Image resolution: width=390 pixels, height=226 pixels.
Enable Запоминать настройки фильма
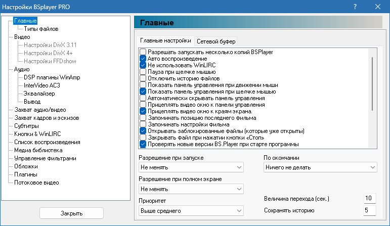click(143, 124)
